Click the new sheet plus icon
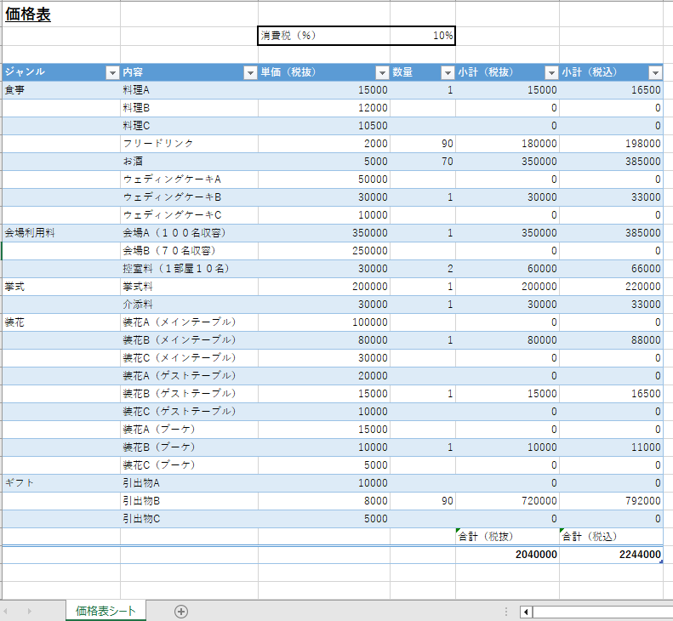The width and height of the screenshot is (673, 621). (181, 611)
